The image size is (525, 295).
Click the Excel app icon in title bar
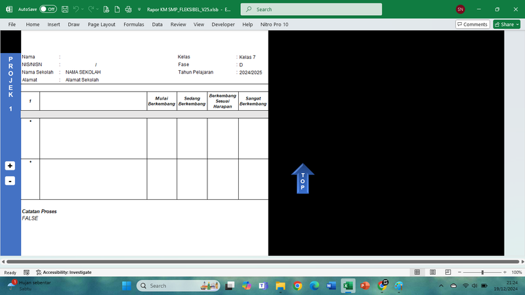click(x=9, y=9)
